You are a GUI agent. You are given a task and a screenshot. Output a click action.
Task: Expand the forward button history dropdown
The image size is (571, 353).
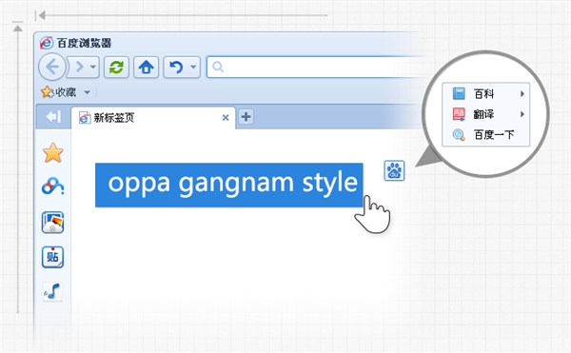(93, 67)
